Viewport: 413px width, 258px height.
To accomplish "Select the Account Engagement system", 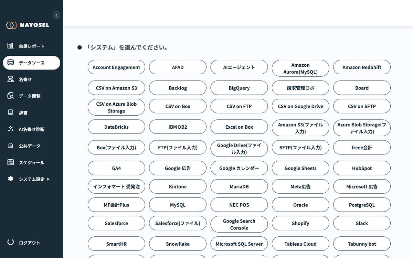I will pos(116,67).
